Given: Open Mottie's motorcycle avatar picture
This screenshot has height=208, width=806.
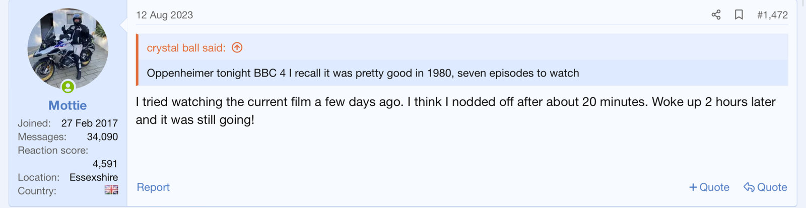Looking at the screenshot, I should click(x=68, y=48).
